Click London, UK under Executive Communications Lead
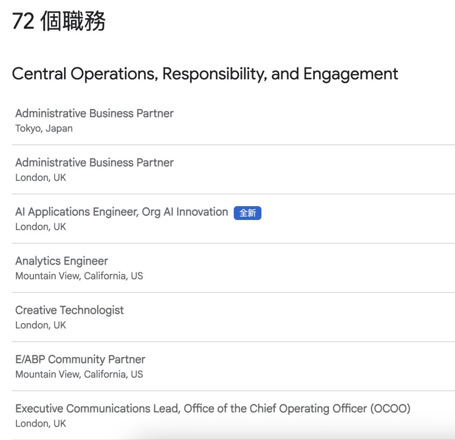This screenshot has width=455, height=440. (40, 424)
